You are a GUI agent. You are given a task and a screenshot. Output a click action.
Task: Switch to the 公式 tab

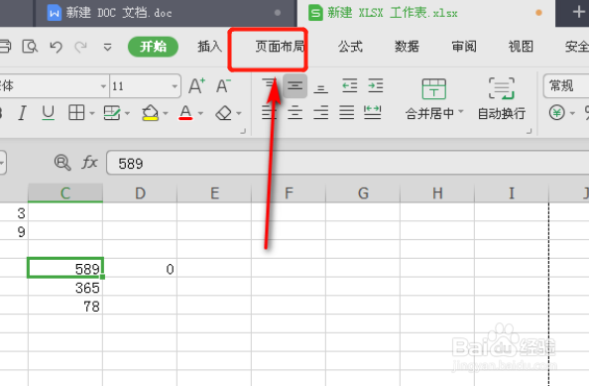pos(350,47)
